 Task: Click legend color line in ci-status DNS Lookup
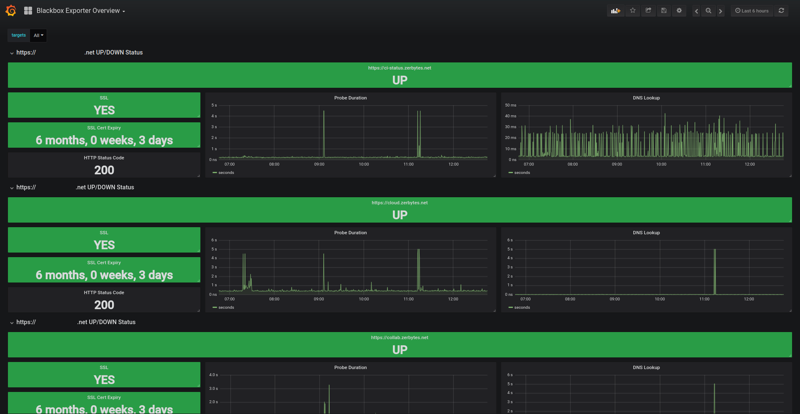point(510,173)
